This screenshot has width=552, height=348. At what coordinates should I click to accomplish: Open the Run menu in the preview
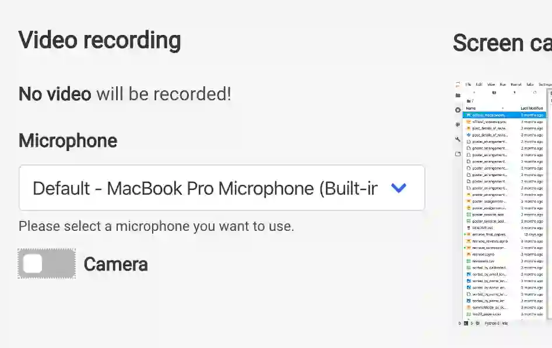502,85
